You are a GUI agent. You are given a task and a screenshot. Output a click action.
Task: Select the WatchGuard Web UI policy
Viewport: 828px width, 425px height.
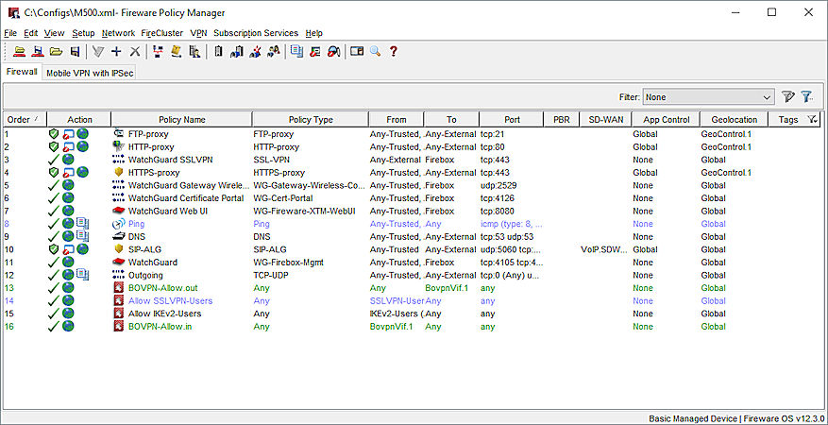tap(168, 212)
